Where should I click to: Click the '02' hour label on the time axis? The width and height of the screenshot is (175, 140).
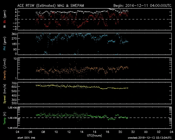[x=159, y=132]
